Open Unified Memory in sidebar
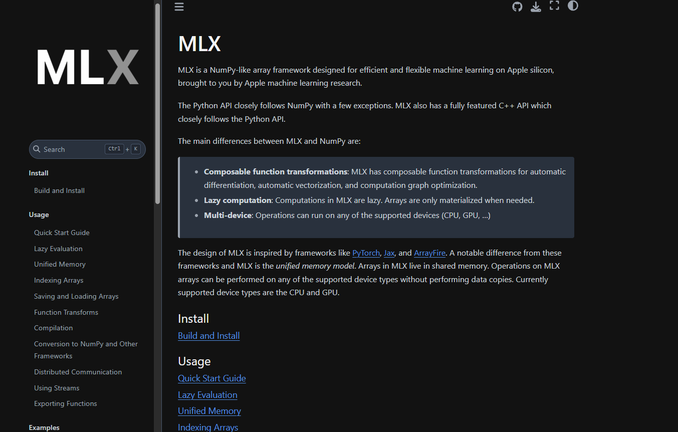This screenshot has height=432, width=678. pyautogui.click(x=60, y=264)
